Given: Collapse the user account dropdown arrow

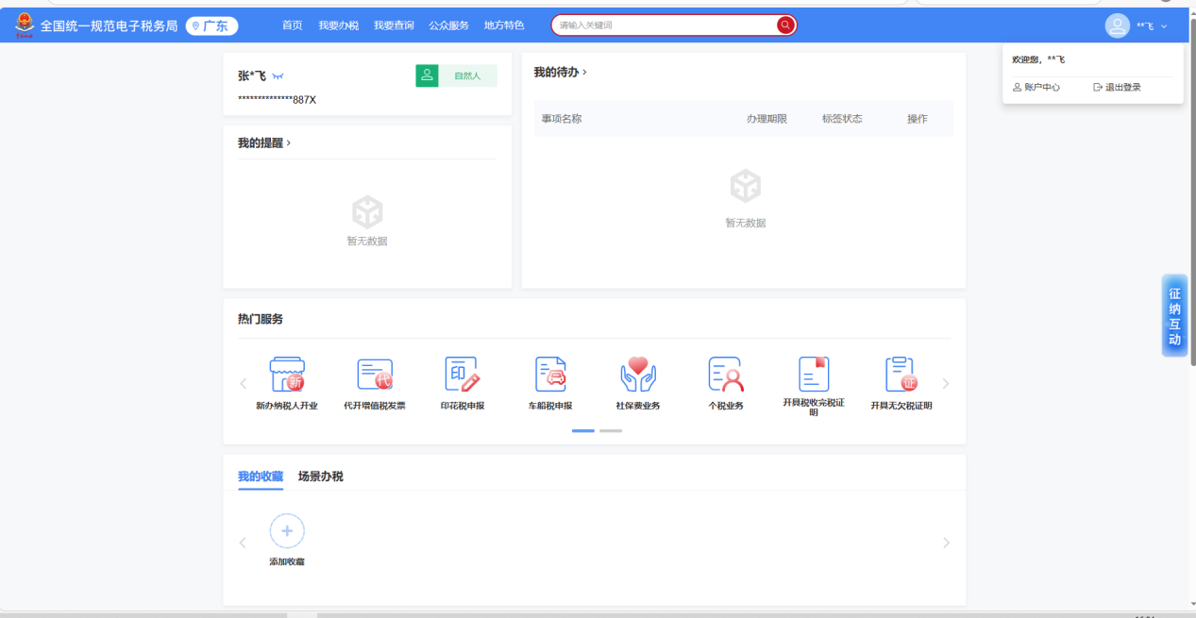Looking at the screenshot, I should [x=1164, y=26].
